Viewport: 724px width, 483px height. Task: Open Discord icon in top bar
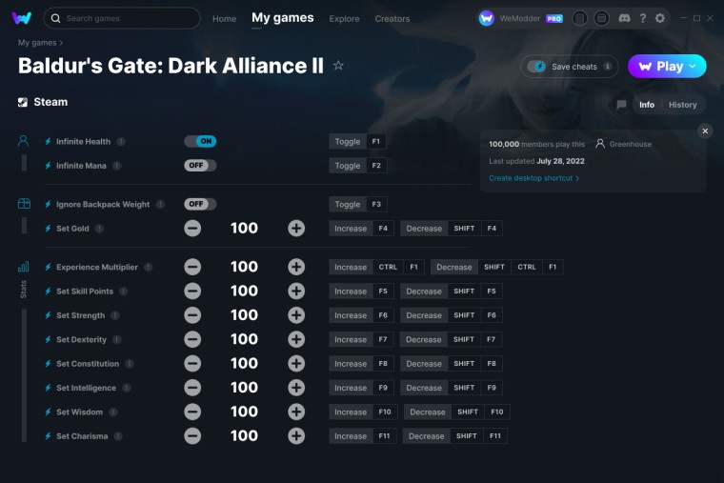pos(624,18)
